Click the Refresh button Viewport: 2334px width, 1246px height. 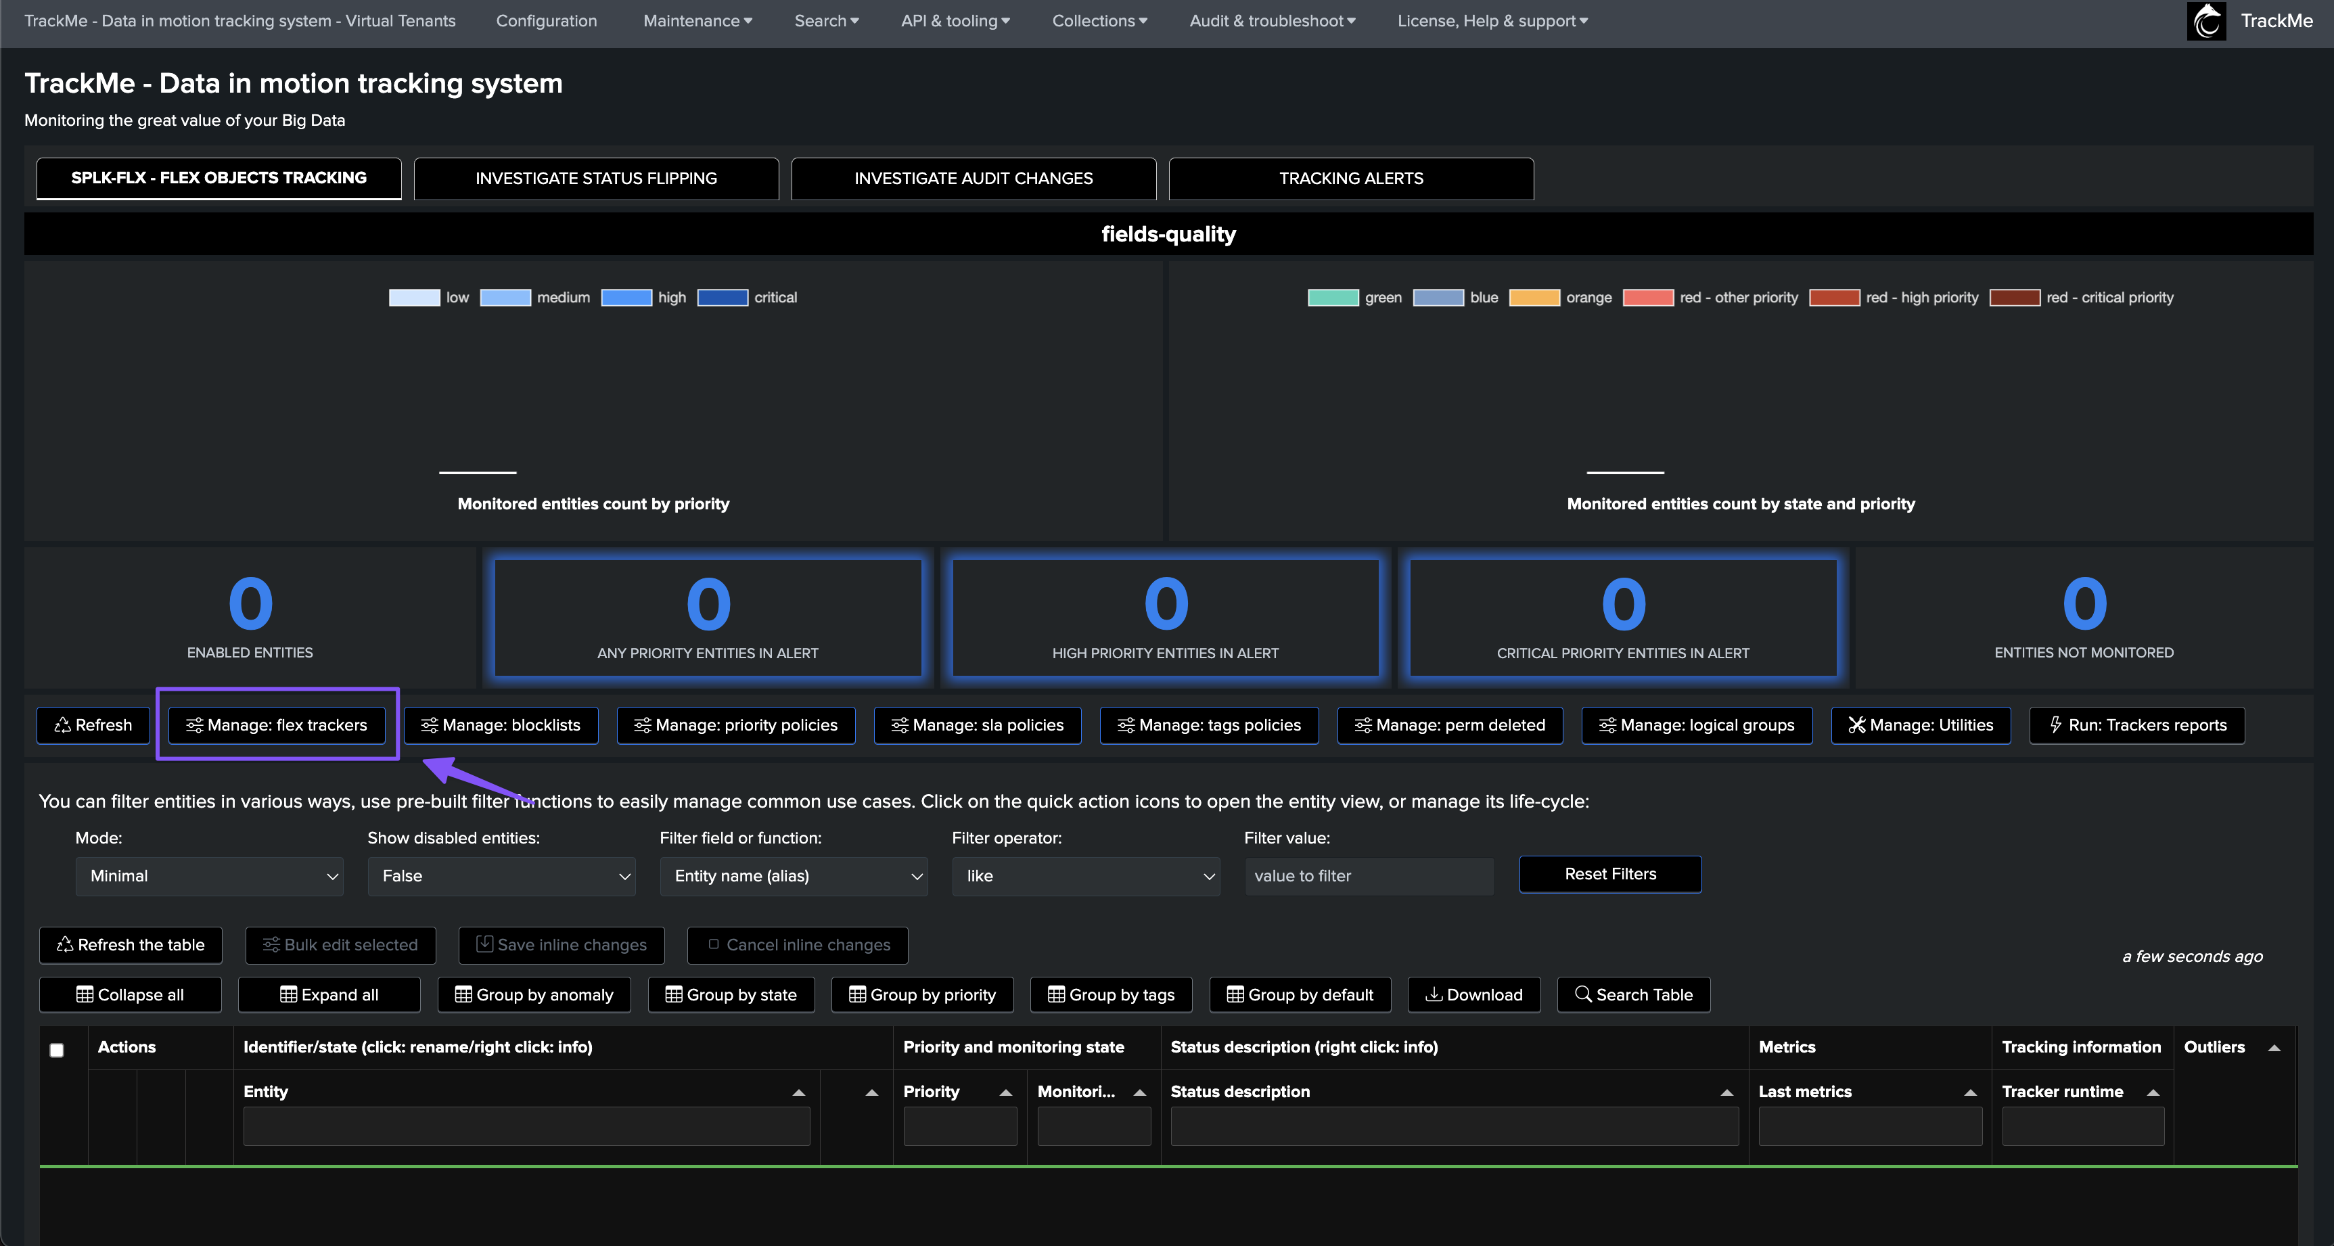coord(93,725)
